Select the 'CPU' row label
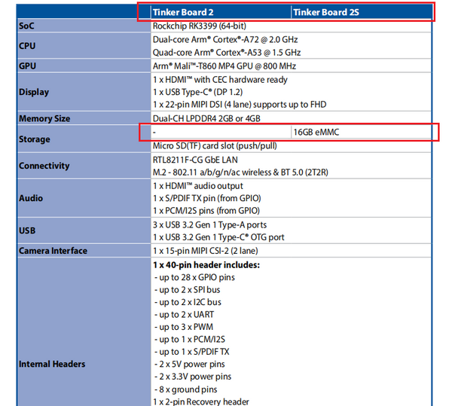The width and height of the screenshot is (452, 406). click(27, 46)
